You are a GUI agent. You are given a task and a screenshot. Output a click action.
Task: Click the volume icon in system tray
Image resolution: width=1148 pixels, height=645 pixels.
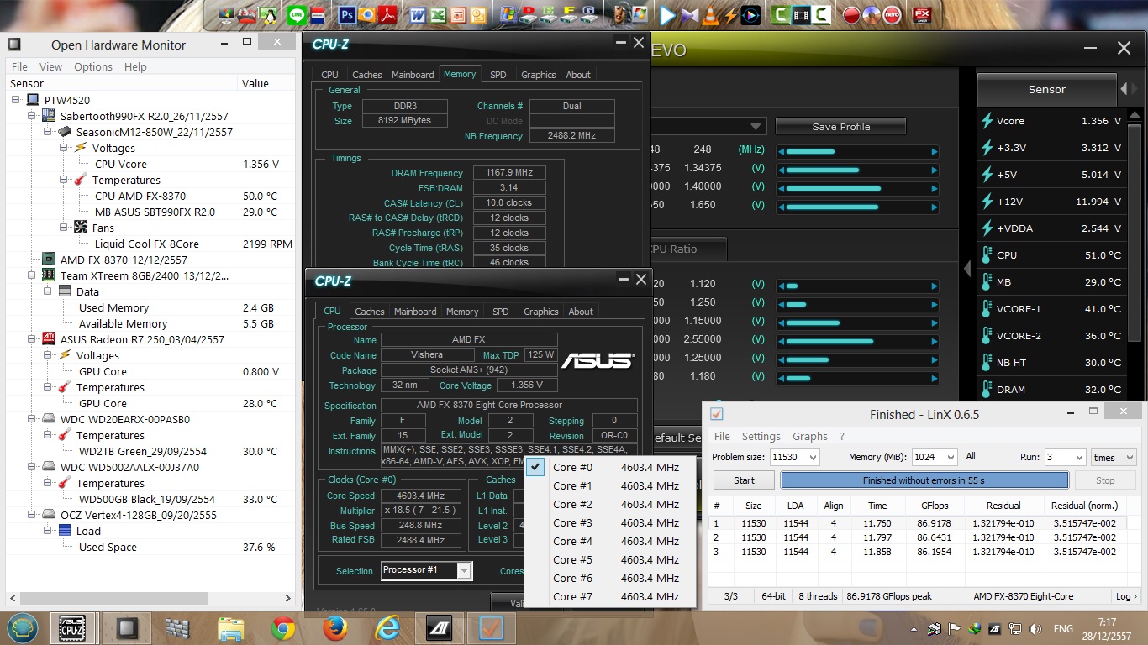[1035, 629]
